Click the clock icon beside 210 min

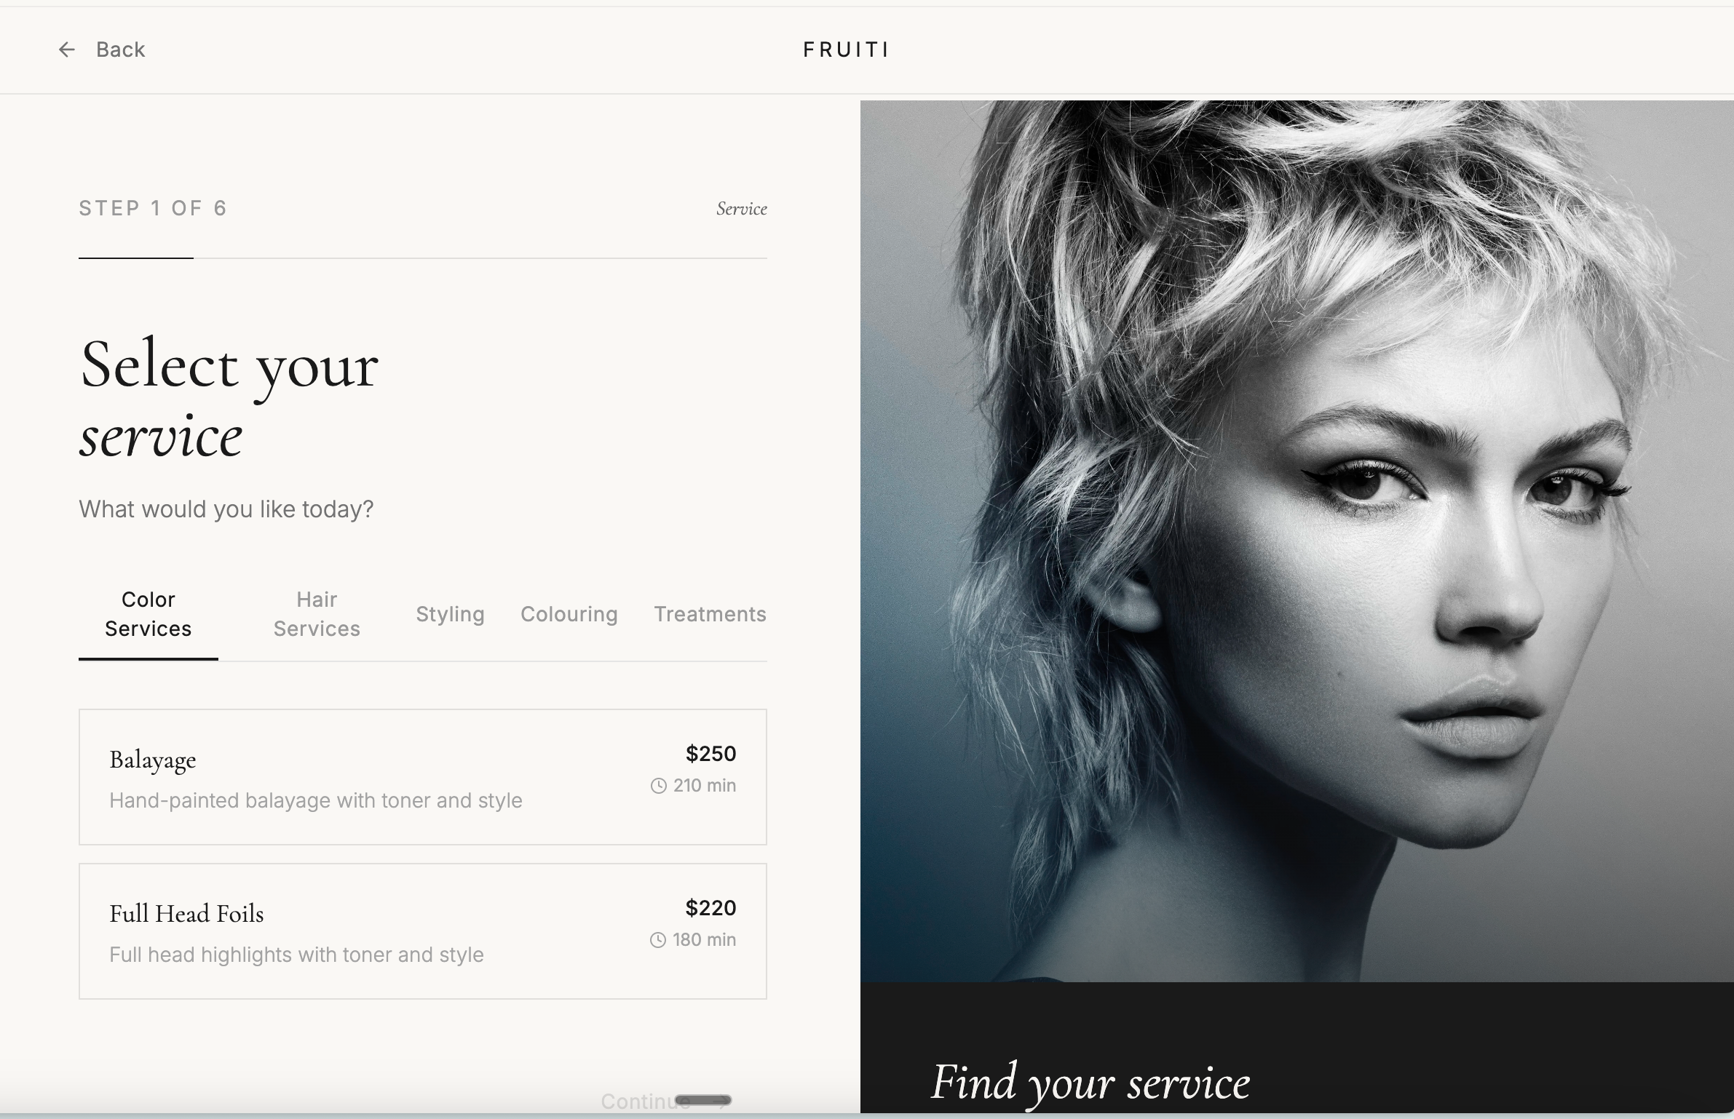(x=658, y=786)
